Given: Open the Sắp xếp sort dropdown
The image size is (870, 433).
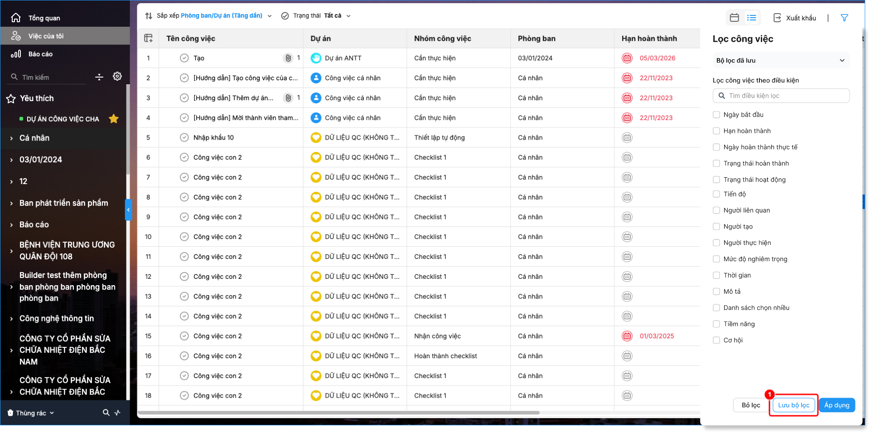Looking at the screenshot, I should (209, 16).
